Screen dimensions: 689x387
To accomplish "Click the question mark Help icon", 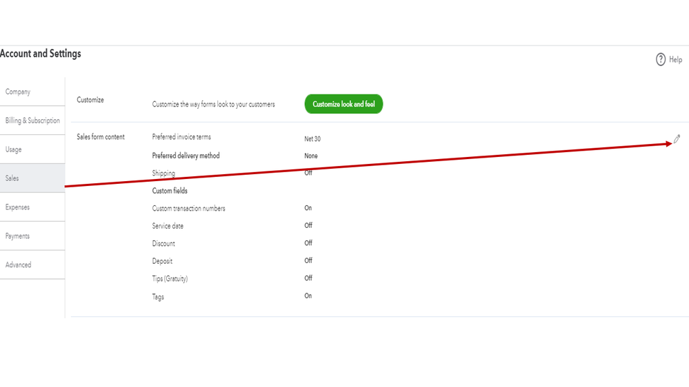I will point(661,60).
